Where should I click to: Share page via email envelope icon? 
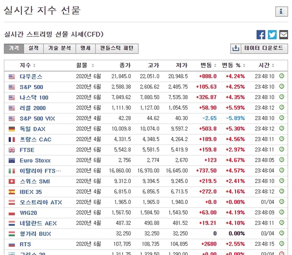pyautogui.click(x=284, y=35)
